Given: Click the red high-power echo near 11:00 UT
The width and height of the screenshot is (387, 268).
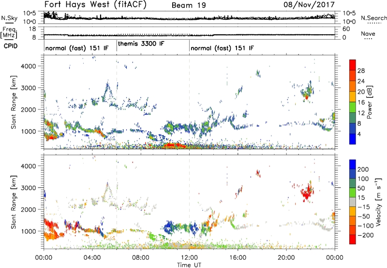Looking at the screenshot, I should 174,145.
